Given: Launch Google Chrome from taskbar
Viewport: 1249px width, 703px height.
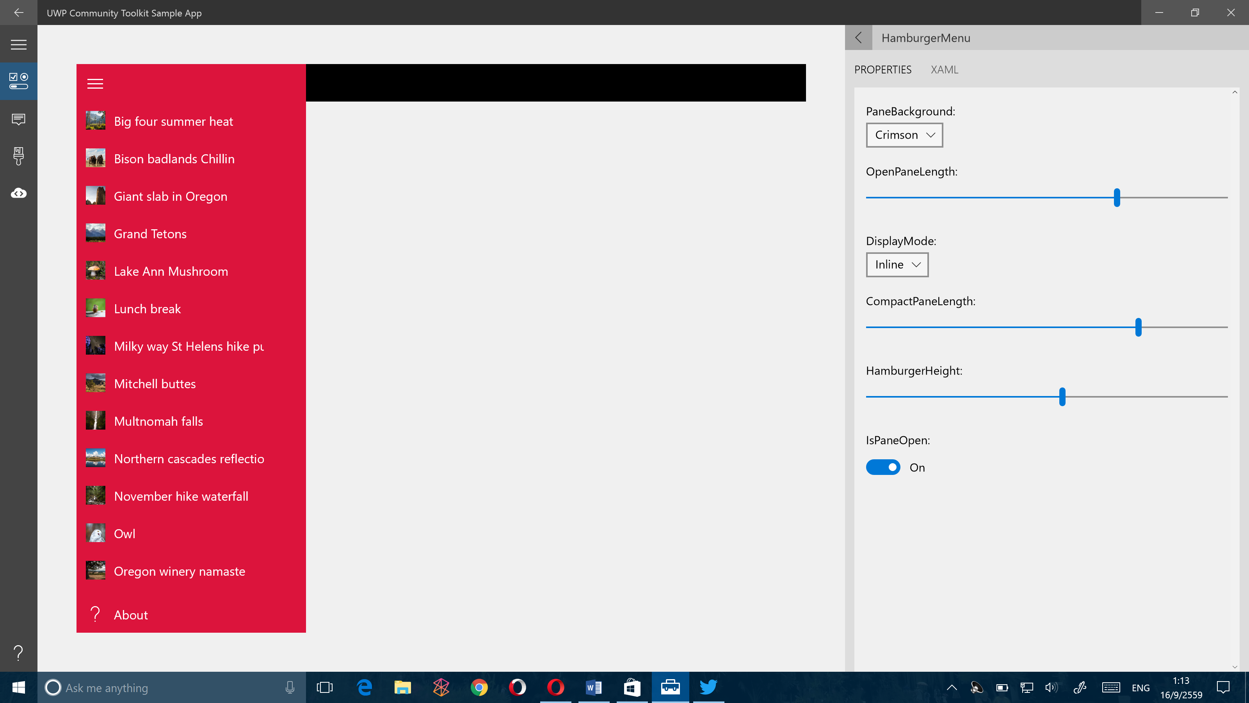Looking at the screenshot, I should [x=479, y=687].
